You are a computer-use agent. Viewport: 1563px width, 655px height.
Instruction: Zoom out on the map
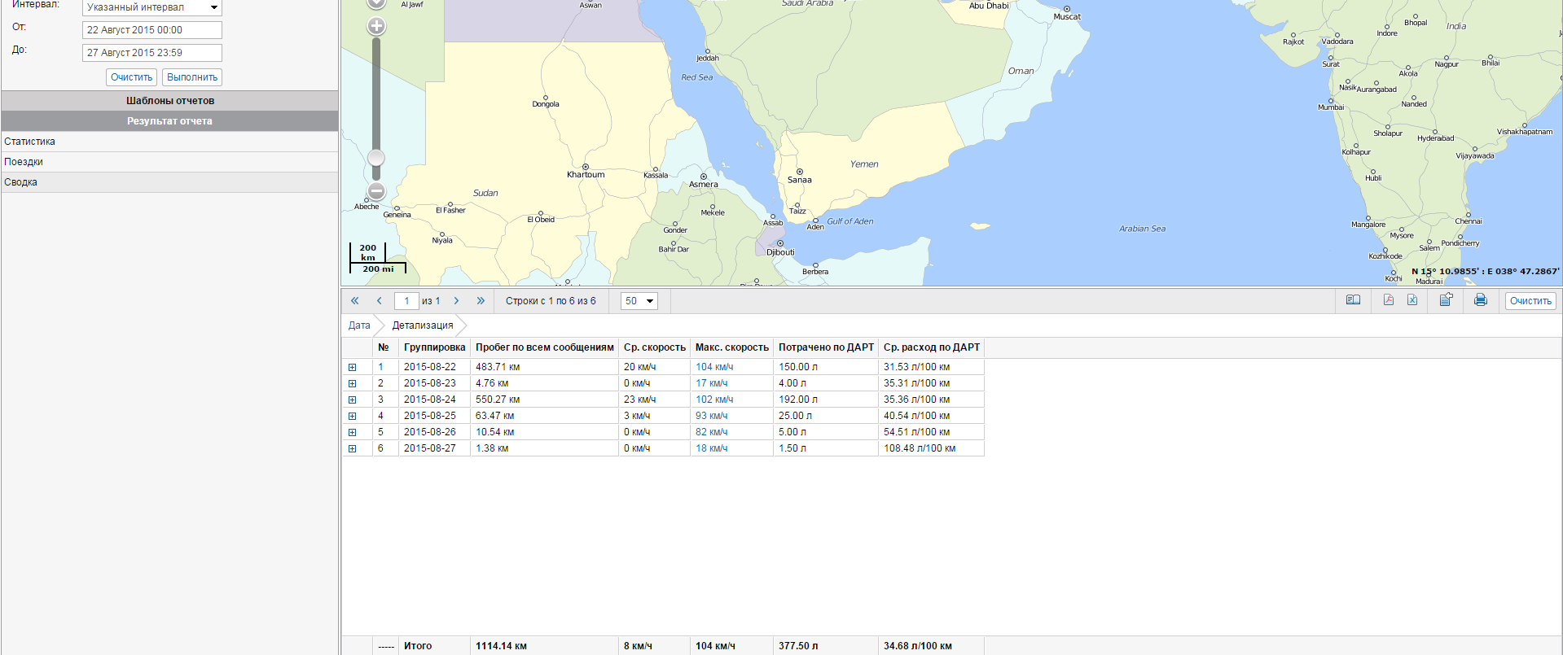[x=376, y=191]
